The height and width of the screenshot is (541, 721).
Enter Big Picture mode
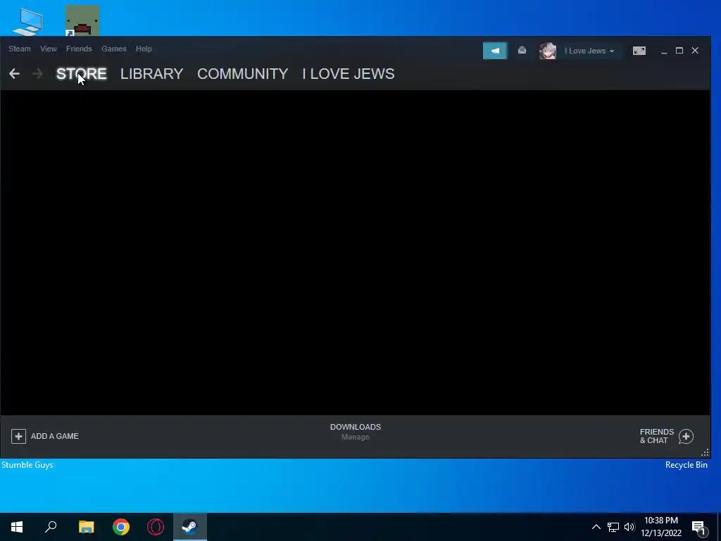639,51
